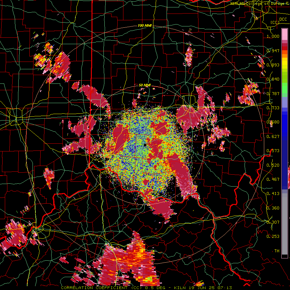Select the 0.733 legend value
This screenshot has width=290, height=290.
coord(273,108)
